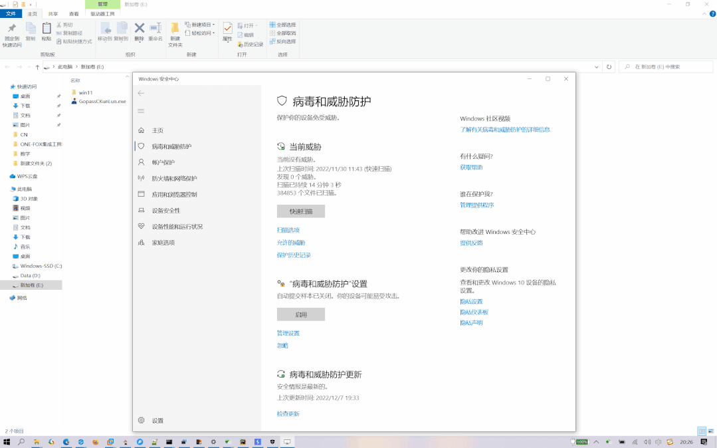
Task: Click the 检查更新 link
Action: click(288, 413)
